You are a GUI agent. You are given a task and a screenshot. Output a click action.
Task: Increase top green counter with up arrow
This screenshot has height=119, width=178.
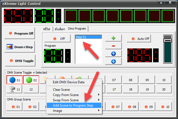coord(58,12)
